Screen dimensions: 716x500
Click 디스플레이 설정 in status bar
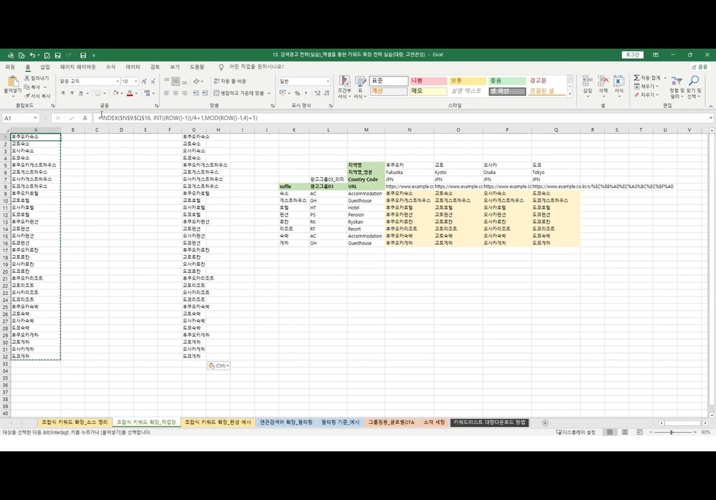click(576, 432)
